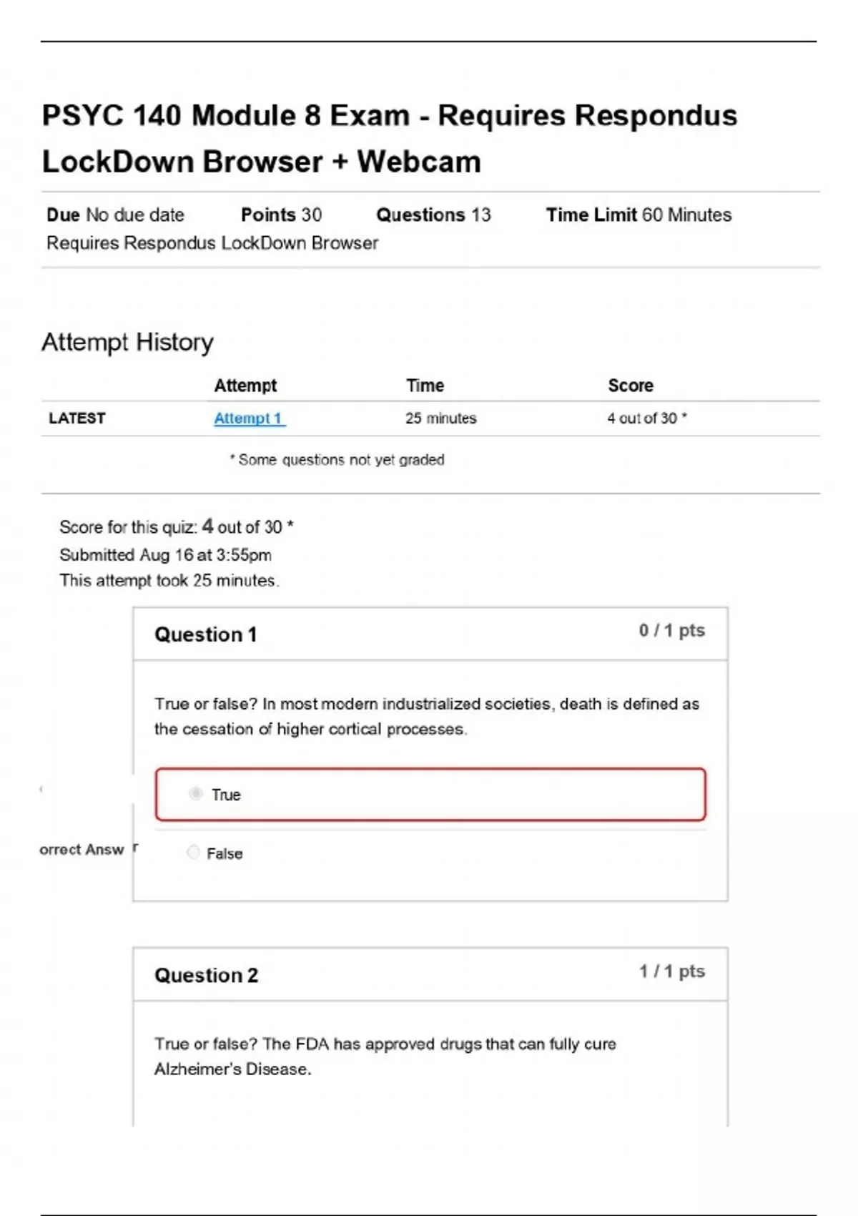
Task: Click the Questions 13 label
Action: coord(433,215)
